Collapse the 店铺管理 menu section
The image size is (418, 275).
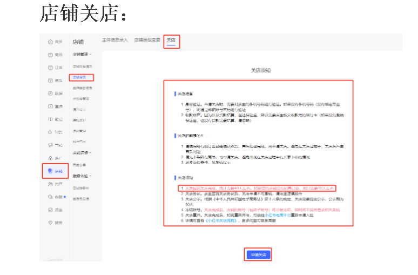[82, 55]
